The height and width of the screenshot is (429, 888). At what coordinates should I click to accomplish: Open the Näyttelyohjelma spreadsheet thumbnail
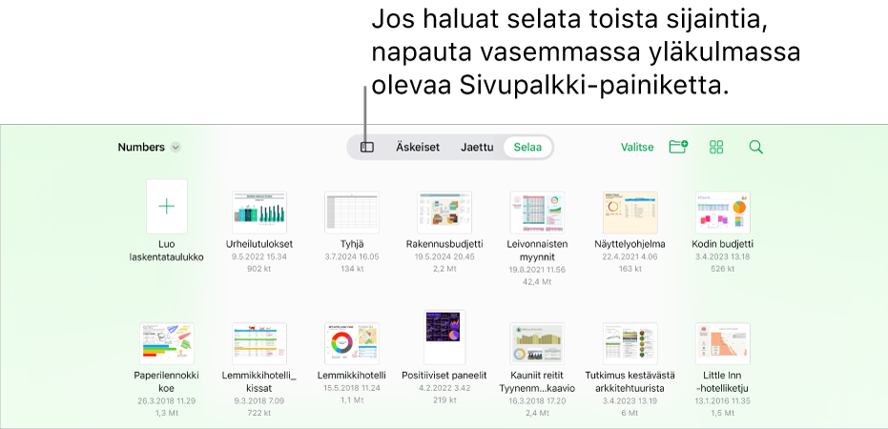click(630, 213)
